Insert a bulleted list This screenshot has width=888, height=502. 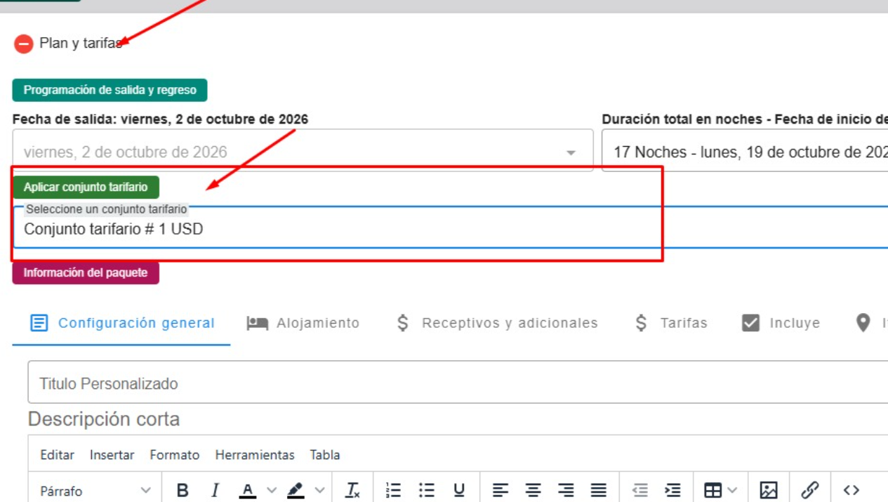point(427,490)
